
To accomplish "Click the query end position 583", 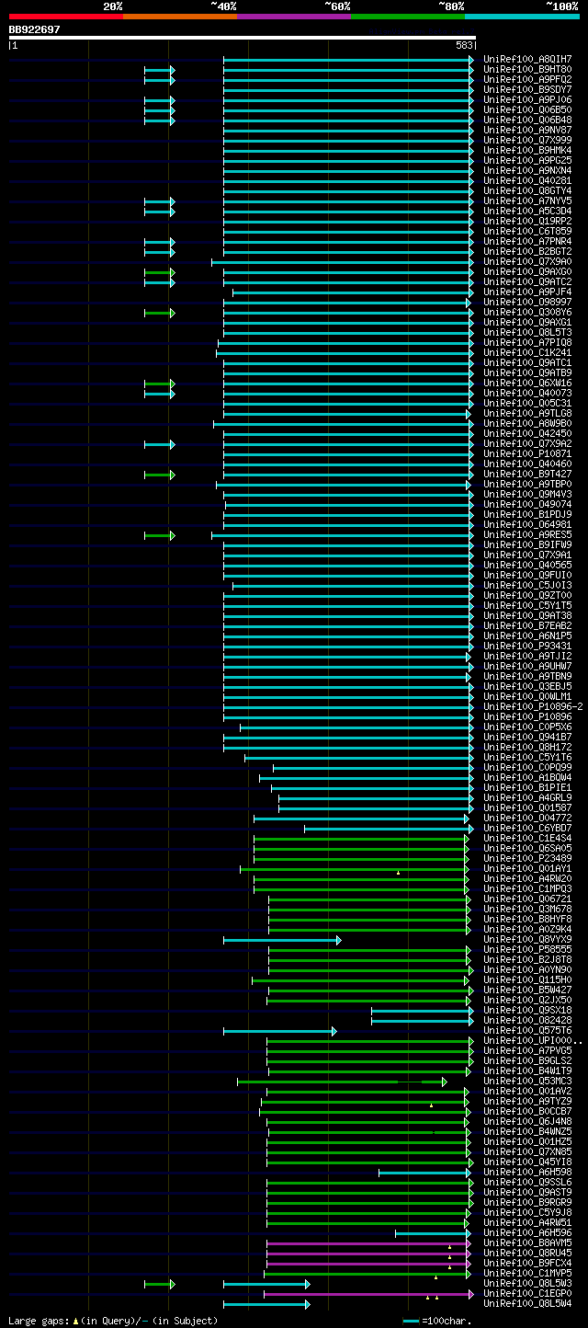I will tap(464, 45).
